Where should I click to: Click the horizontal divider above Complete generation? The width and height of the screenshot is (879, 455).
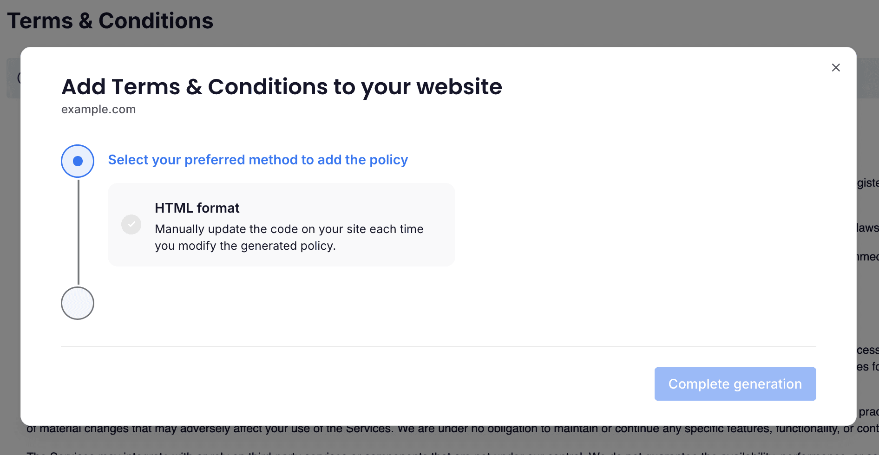click(x=438, y=346)
